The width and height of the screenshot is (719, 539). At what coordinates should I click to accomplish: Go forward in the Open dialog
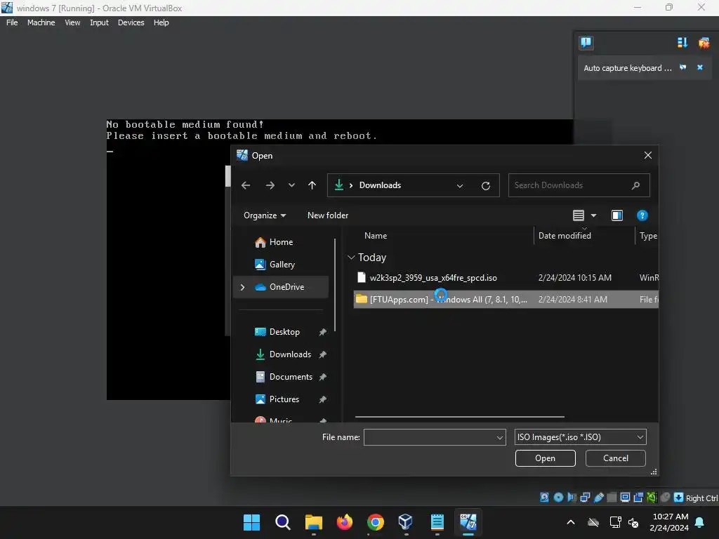pyautogui.click(x=270, y=185)
